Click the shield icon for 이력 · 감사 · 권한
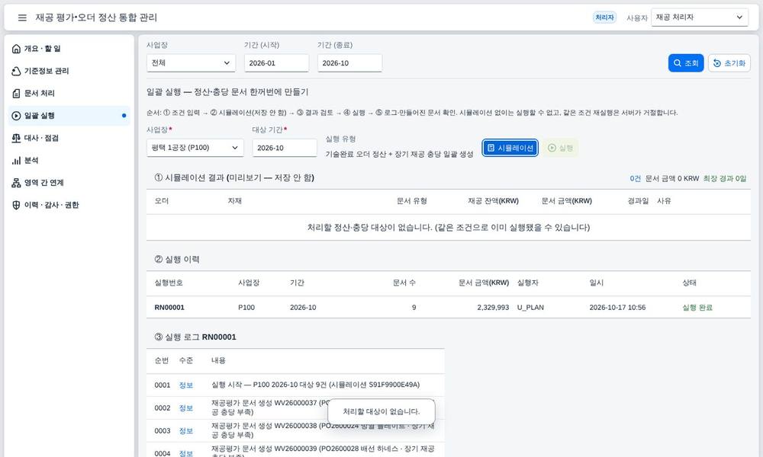 point(16,205)
